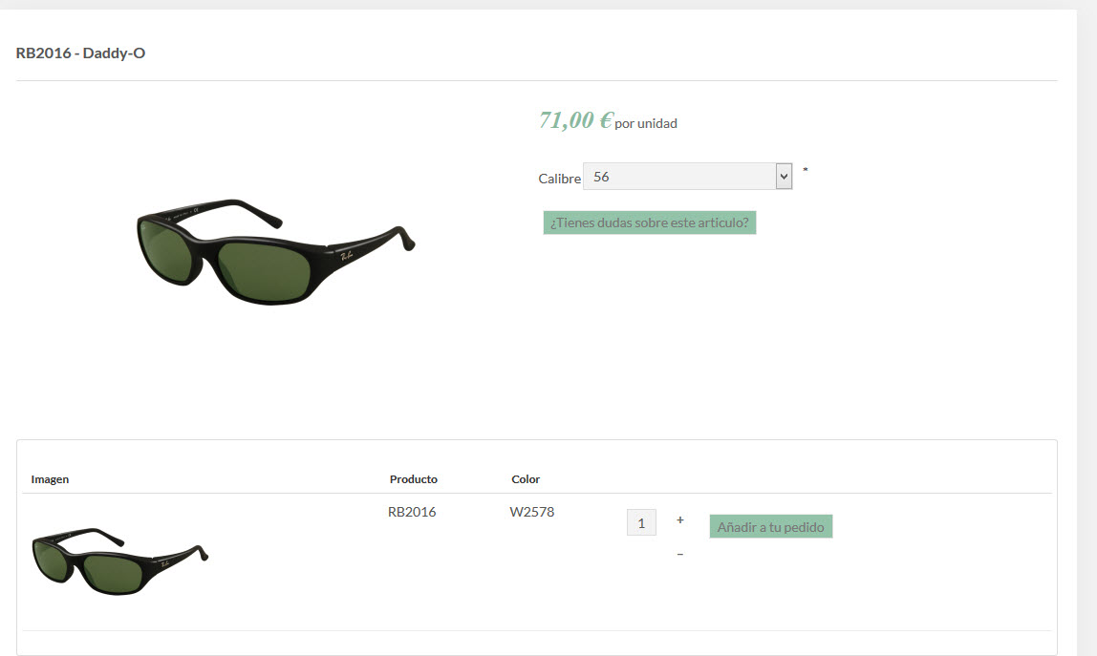This screenshot has height=656, width=1097.
Task: Click the 'Color' column header
Action: [x=526, y=479]
